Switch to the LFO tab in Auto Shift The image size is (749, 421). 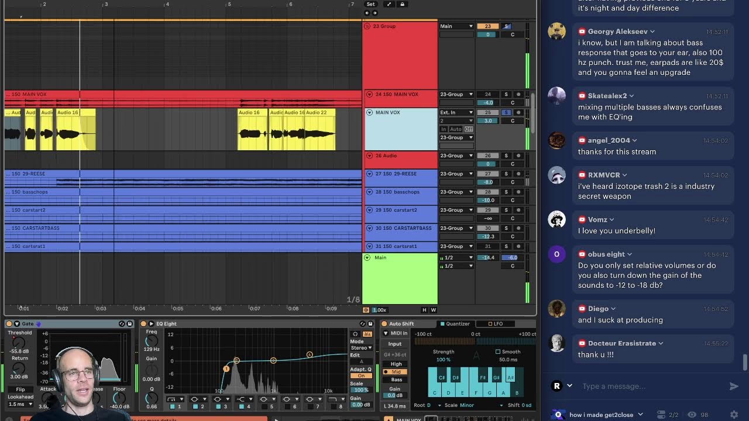pyautogui.click(x=496, y=324)
